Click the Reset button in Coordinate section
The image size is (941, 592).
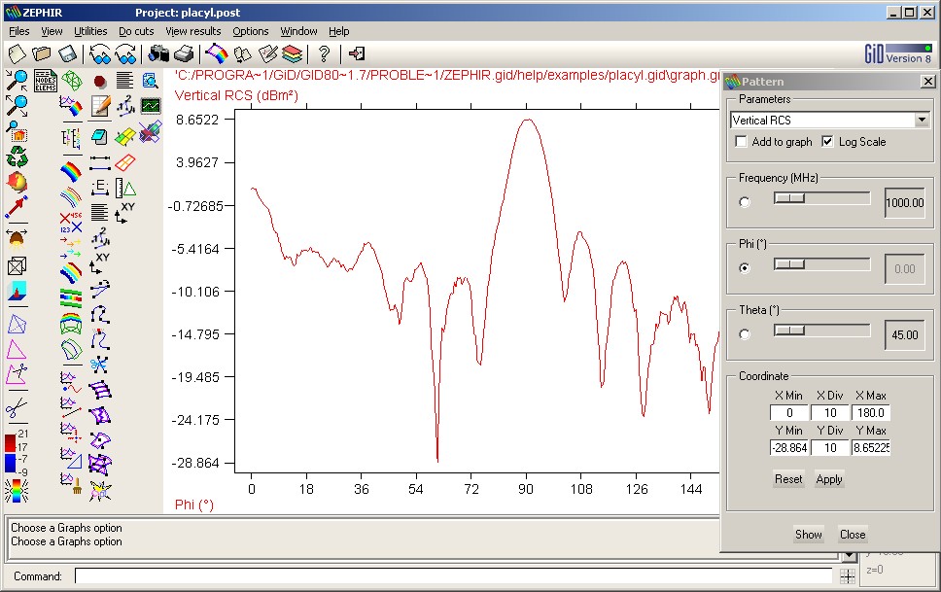pyautogui.click(x=788, y=479)
